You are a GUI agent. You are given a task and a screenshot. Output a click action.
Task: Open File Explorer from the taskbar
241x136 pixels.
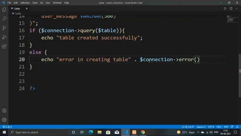(99, 132)
